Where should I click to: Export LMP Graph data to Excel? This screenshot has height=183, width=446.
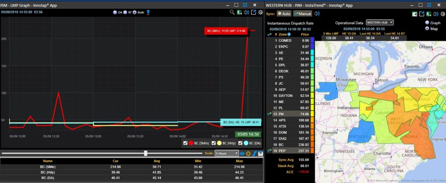tap(240, 12)
